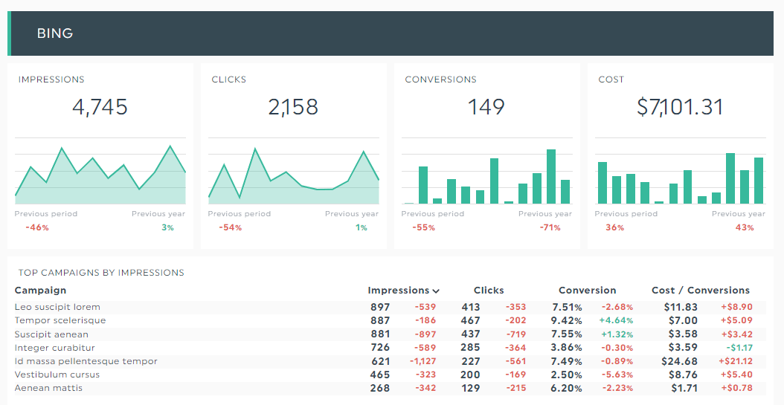Viewport: 784px width, 405px height.
Task: Select the Suscipit aenean campaign row
Action: pos(390,334)
